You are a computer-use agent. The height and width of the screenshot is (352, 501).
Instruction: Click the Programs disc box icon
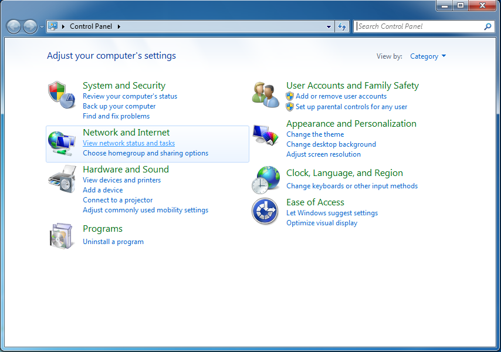(62, 235)
